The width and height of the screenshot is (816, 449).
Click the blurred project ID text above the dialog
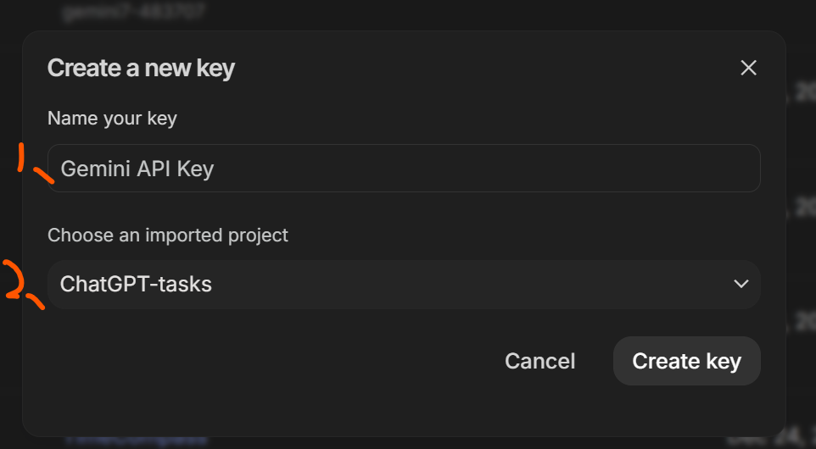pos(122,12)
